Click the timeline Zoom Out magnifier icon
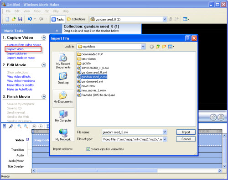Viewport: 228px width, 180px height. 26,126
